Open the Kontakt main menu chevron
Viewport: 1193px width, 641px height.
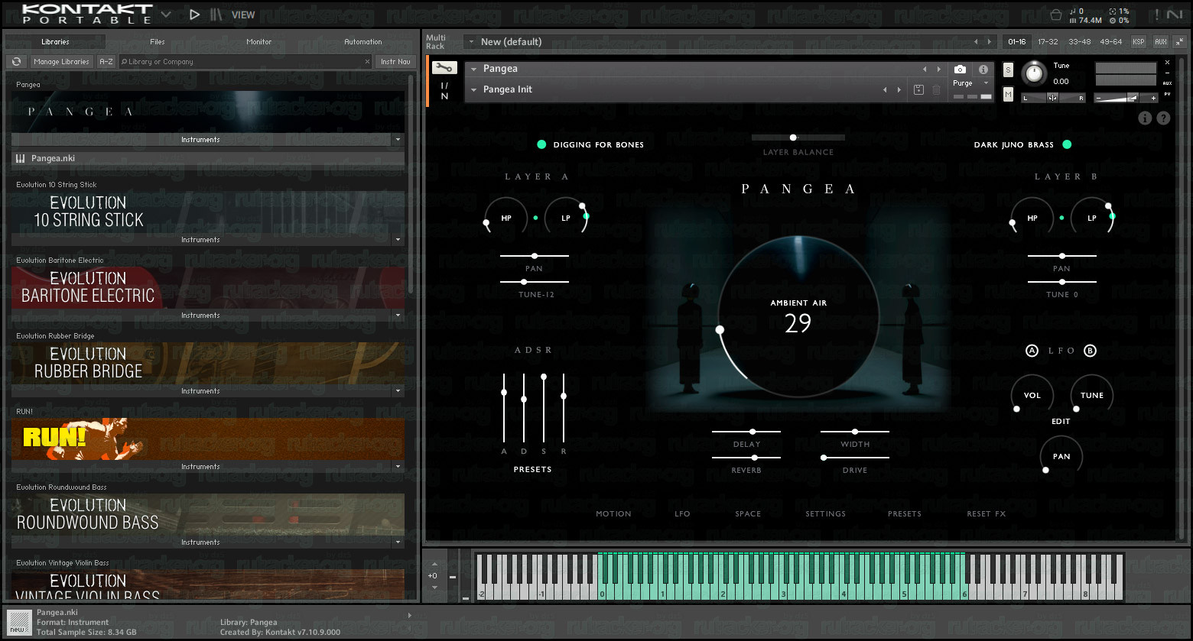tap(165, 15)
